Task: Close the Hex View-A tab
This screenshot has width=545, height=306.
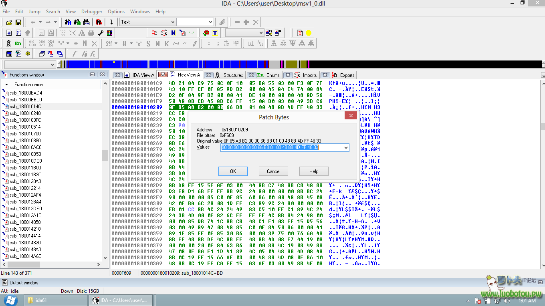Action: click(163, 74)
